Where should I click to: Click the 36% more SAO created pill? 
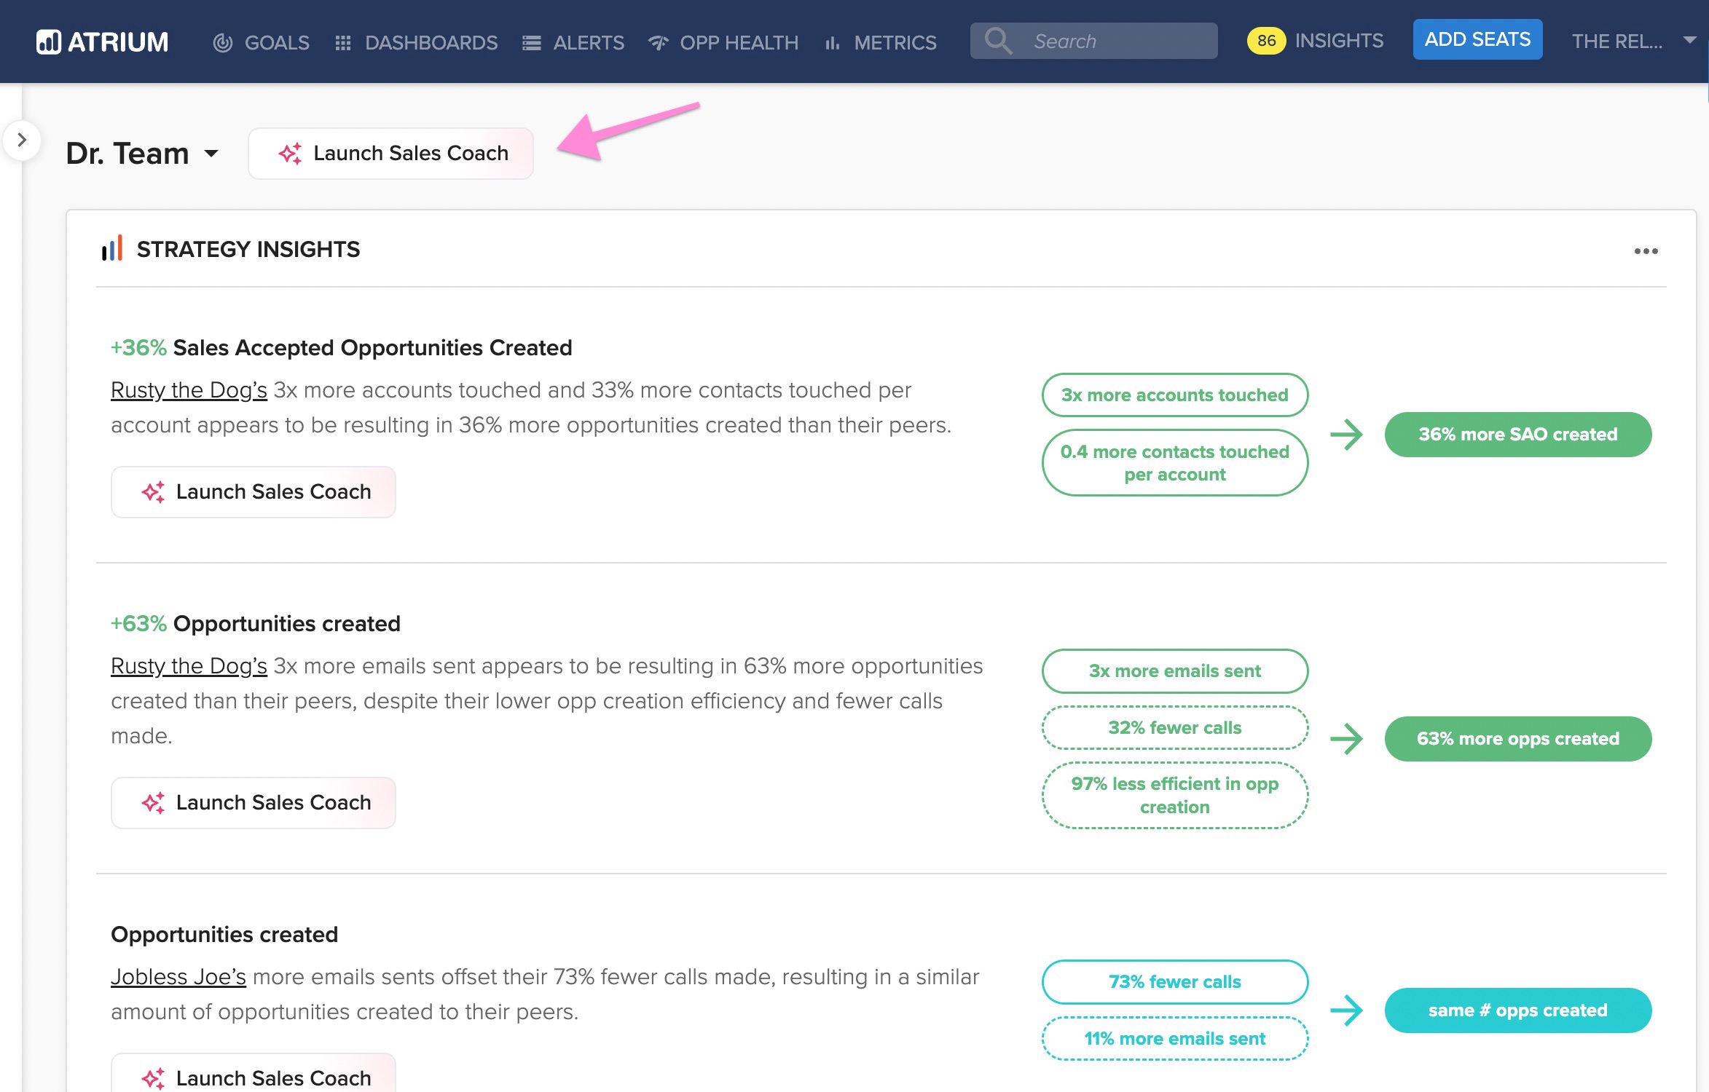coord(1517,435)
